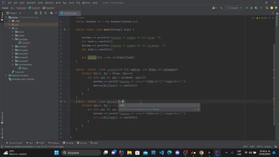Click the Build project hammer icon
This screenshot has width=279, height=157.
pyautogui.click(x=221, y=8)
